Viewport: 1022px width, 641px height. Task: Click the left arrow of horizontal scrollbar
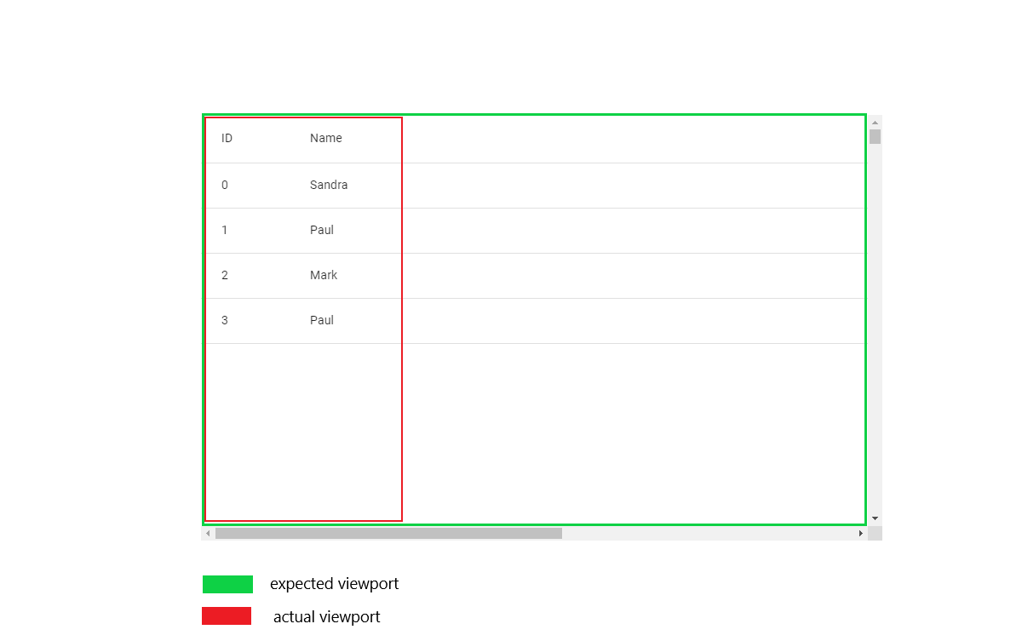pos(207,532)
